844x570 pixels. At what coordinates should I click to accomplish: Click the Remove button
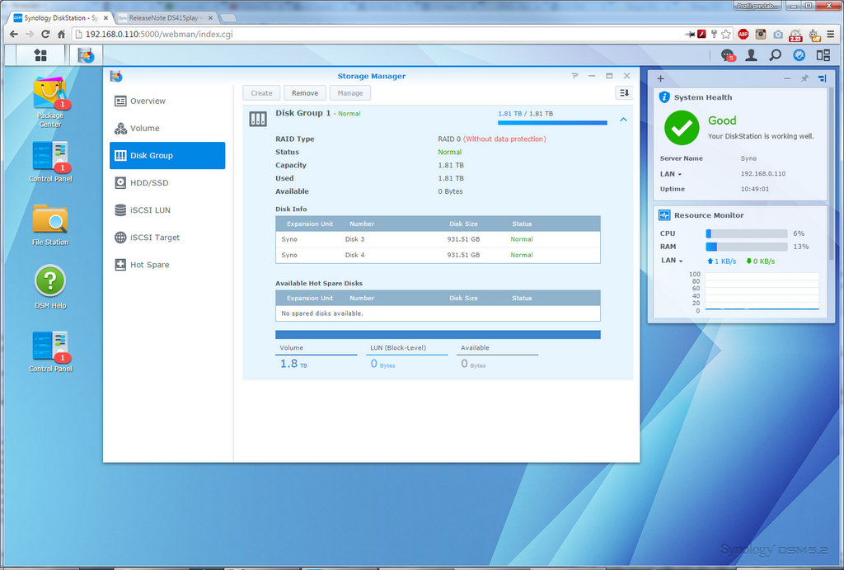[305, 93]
